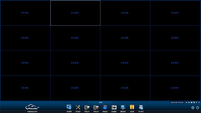Viewport: 201px width, 113px height.
Task: Minimize using the circled minus button
Action: [193, 108]
